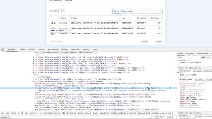Image resolution: width=212 pixels, height=119 pixels.
Task: Sort by the Produto column header
Action: [74, 18]
